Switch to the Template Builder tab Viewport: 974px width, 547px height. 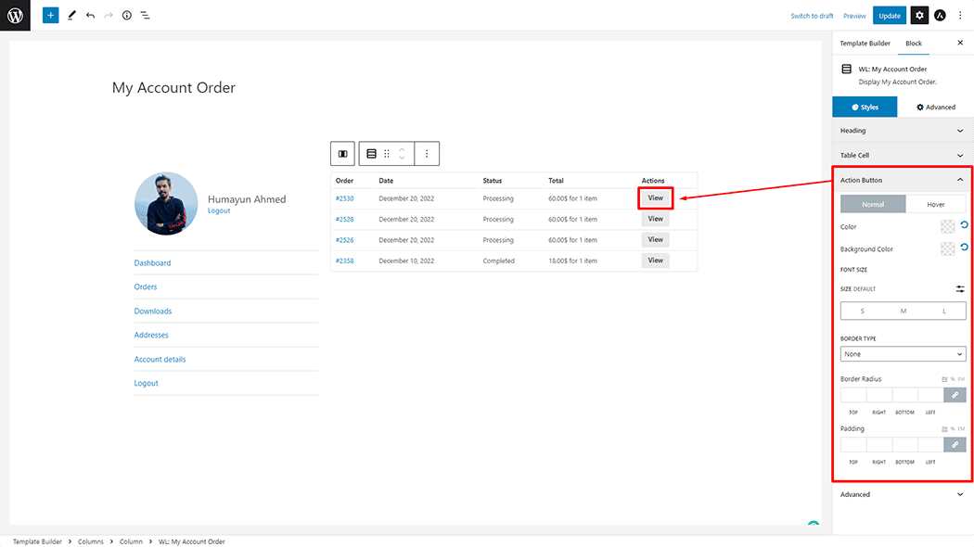click(865, 44)
